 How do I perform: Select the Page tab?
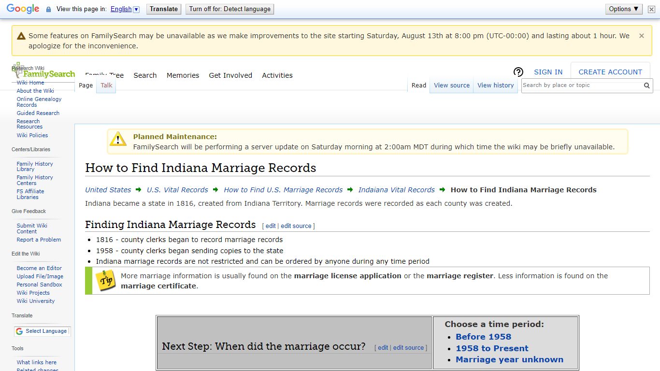tap(86, 86)
